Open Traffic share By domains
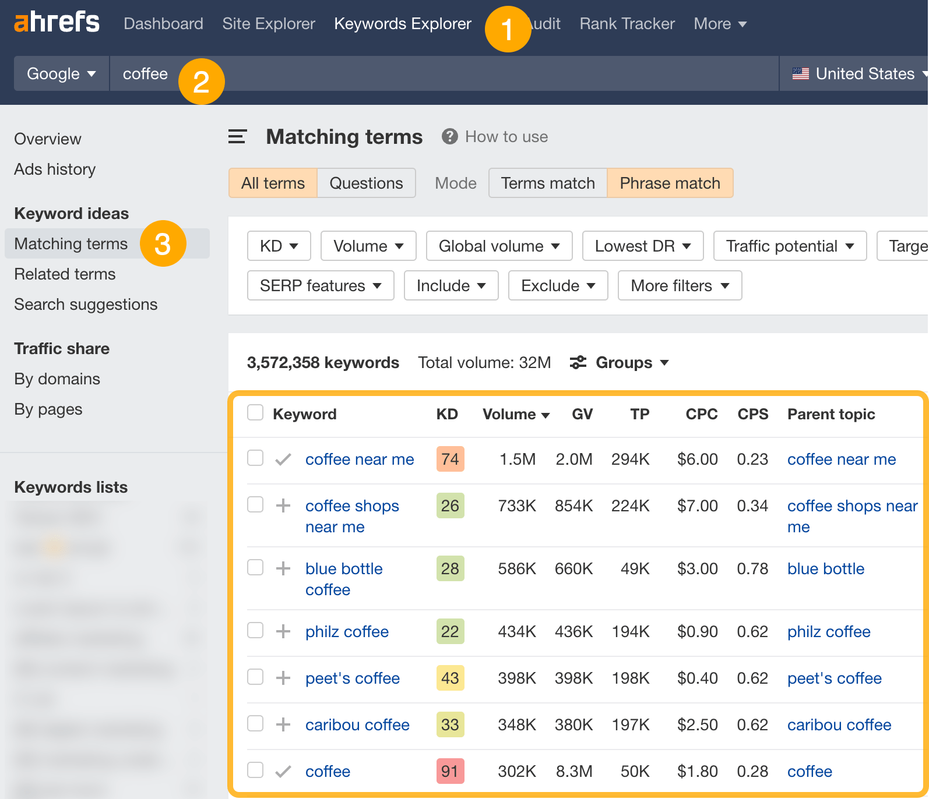The width and height of the screenshot is (929, 799). coord(57,379)
